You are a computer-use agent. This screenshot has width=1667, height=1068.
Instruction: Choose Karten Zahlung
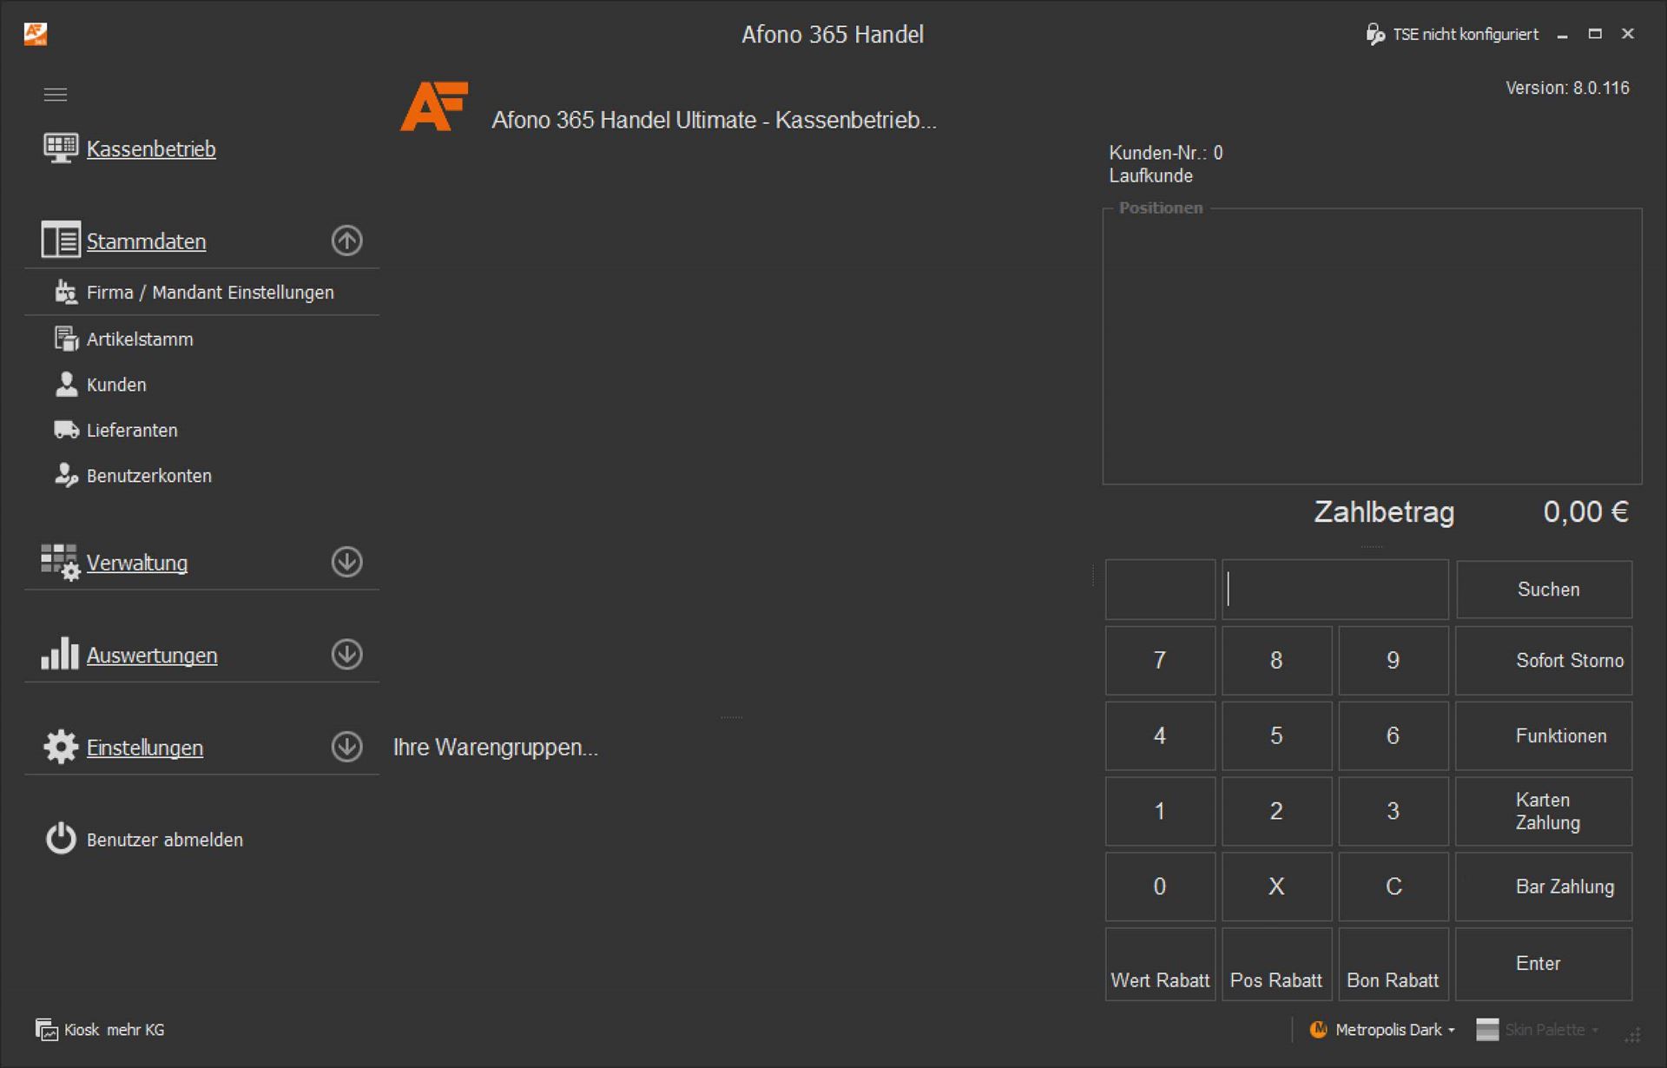(x=1544, y=811)
